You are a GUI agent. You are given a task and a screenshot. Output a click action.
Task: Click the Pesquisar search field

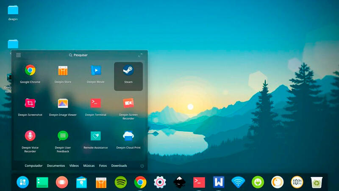(x=78, y=55)
